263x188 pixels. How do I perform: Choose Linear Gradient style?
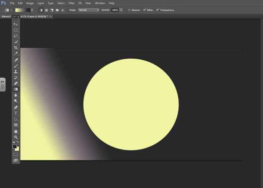click(41, 10)
